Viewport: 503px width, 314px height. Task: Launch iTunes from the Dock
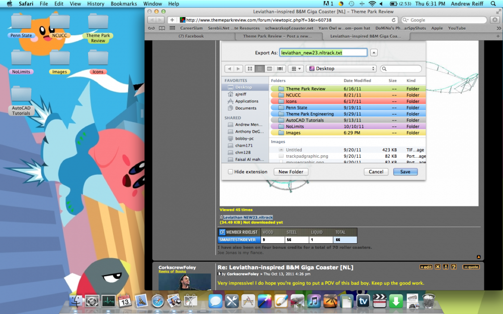tap(314, 301)
